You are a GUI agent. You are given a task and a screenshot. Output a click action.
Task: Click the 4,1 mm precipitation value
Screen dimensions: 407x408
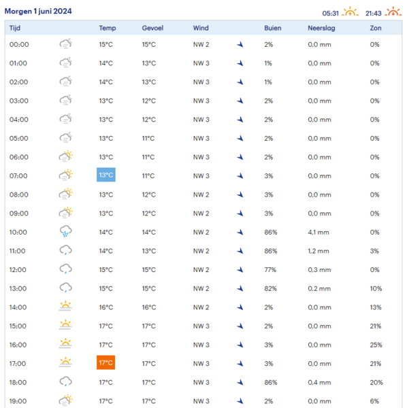pos(319,232)
